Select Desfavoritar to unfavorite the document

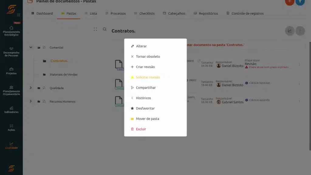point(145,108)
